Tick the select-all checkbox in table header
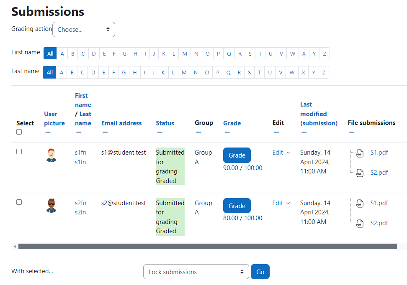Viewport: 407px width, 285px height. [x=19, y=132]
